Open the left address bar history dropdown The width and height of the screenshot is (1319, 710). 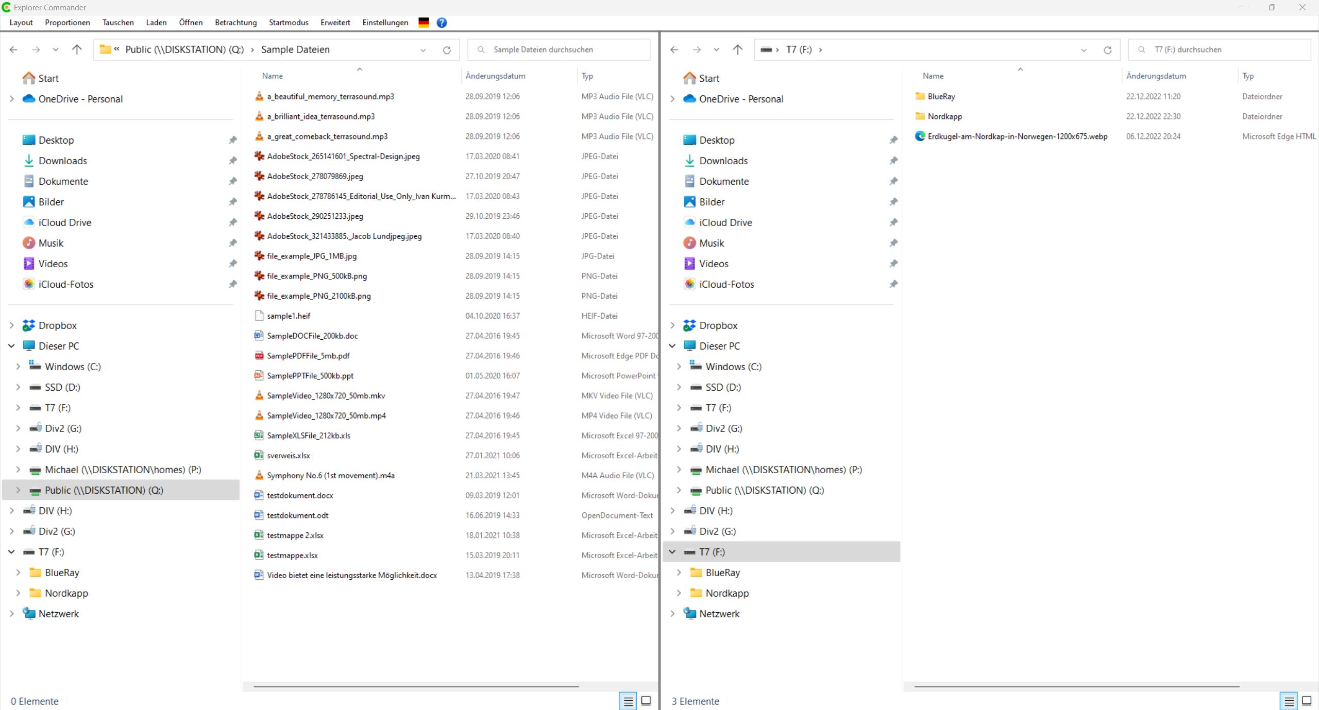(423, 50)
